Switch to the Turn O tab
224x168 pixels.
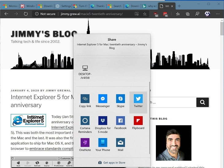(81, 6)
